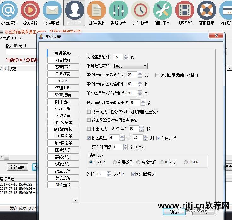Expand the 账号选取策略 dropdown
Image resolution: width=232 pixels, height=220 pixels.
130,66
